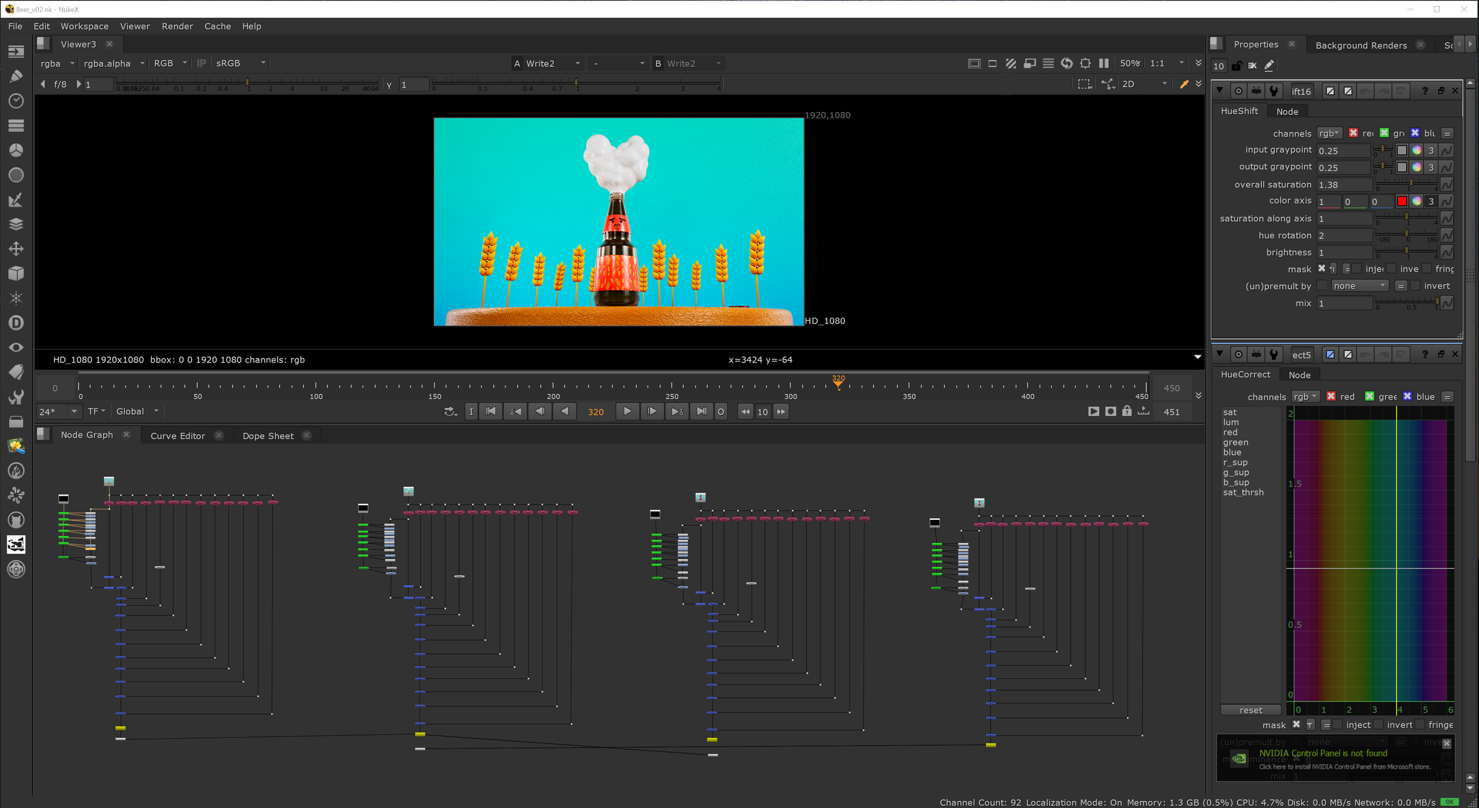Expand the Global playback range dropdown
The image size is (1479, 808).
pyautogui.click(x=137, y=411)
